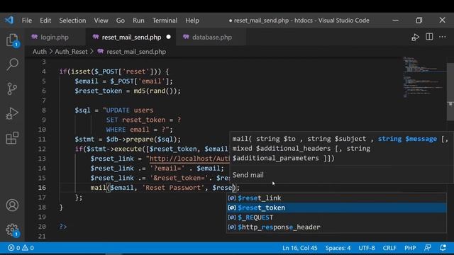Click the errors and warnings status indicator
The image size is (454, 255).
click(x=21, y=248)
